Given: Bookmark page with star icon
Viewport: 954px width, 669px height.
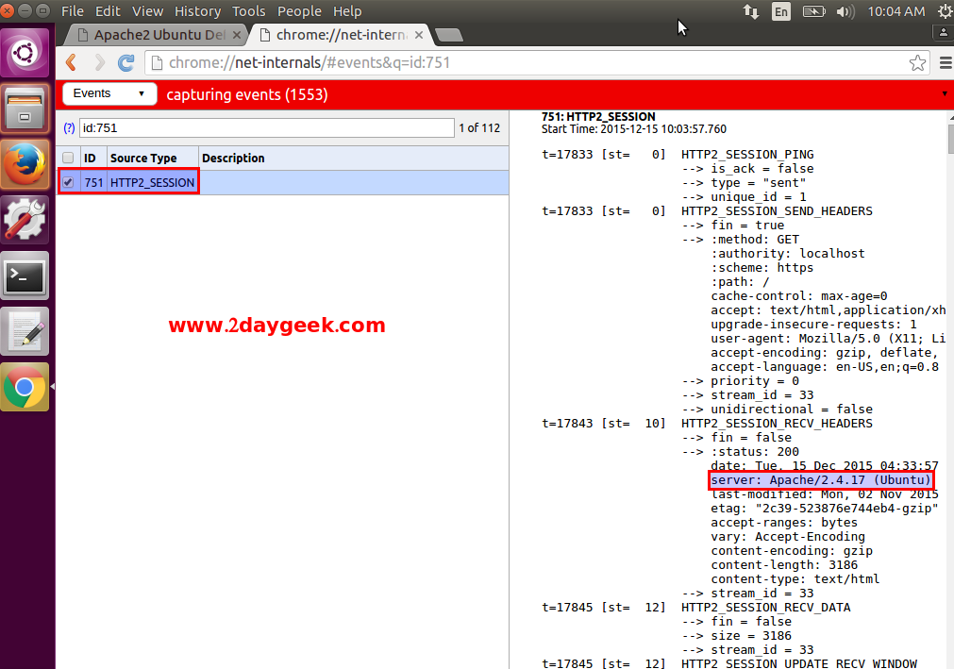Looking at the screenshot, I should point(917,62).
